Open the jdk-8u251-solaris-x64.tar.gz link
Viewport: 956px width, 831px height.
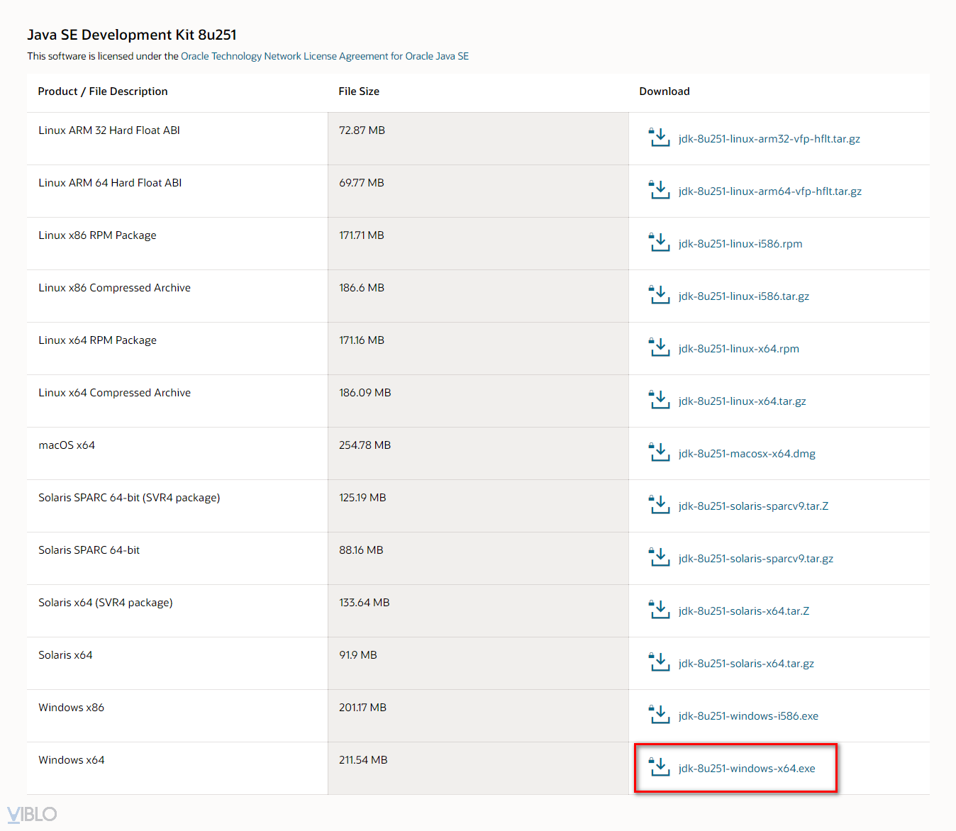(x=746, y=664)
